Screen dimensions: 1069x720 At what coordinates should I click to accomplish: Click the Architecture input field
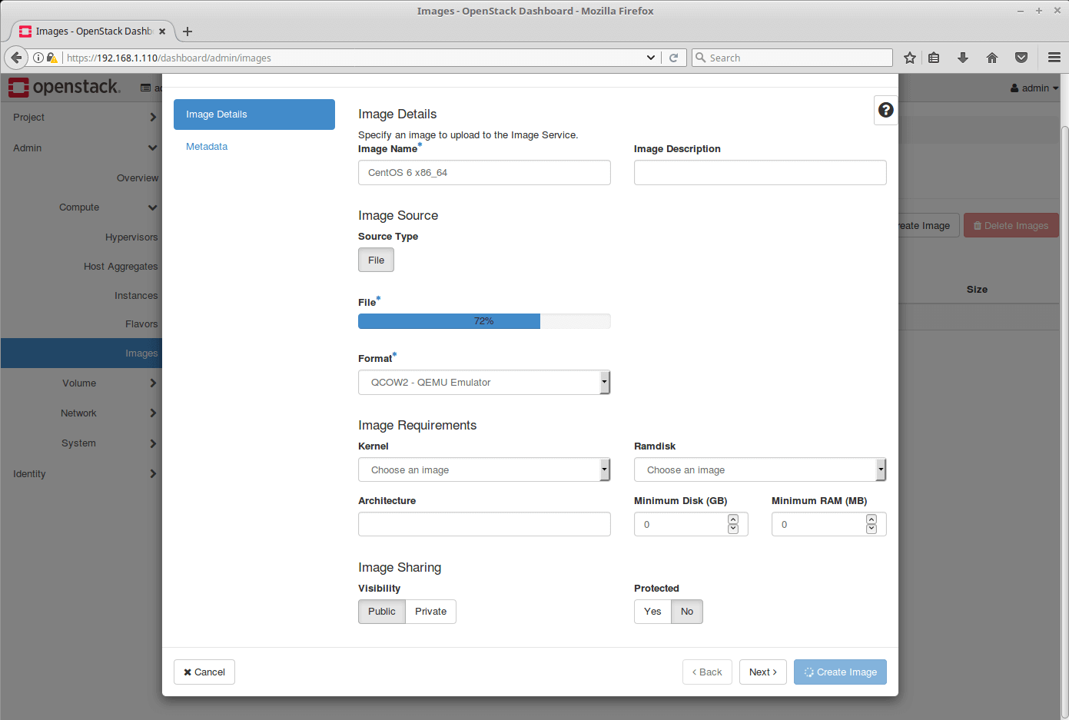[484, 524]
